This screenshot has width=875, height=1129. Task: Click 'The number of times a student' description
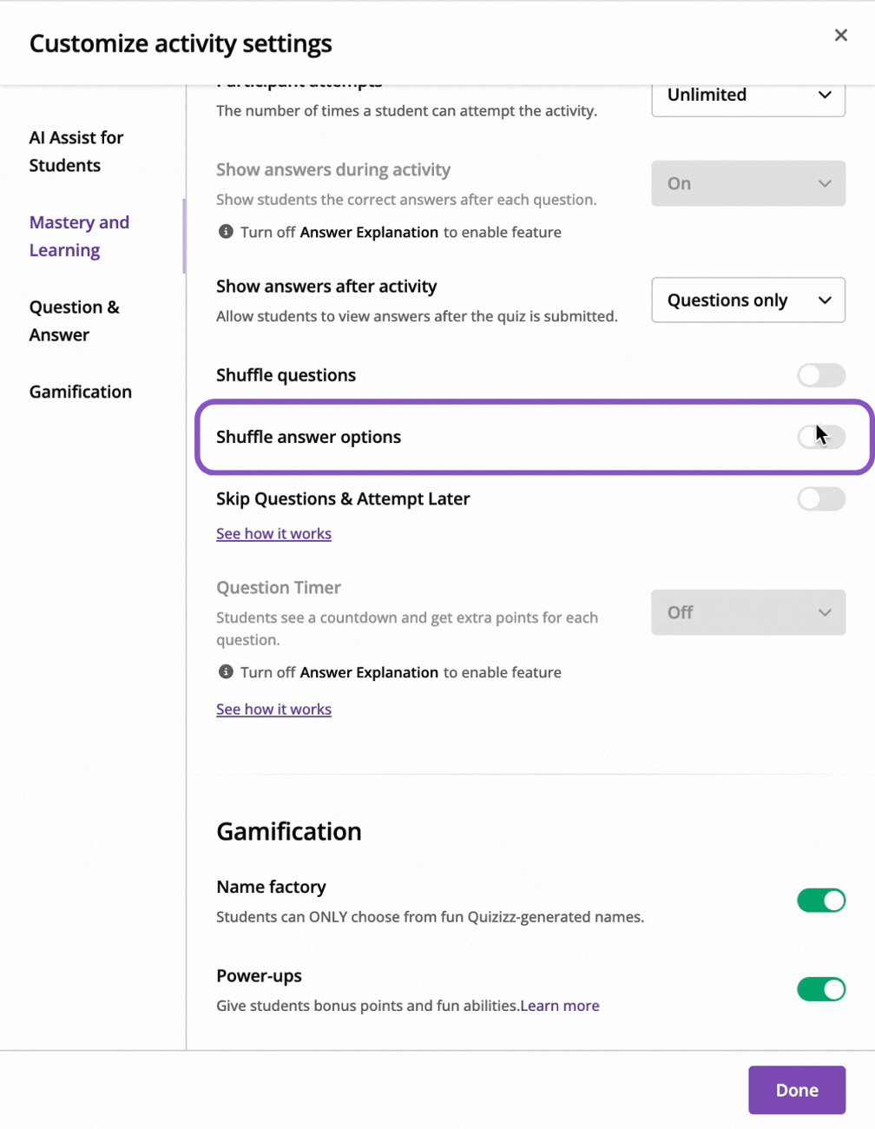[x=406, y=111]
